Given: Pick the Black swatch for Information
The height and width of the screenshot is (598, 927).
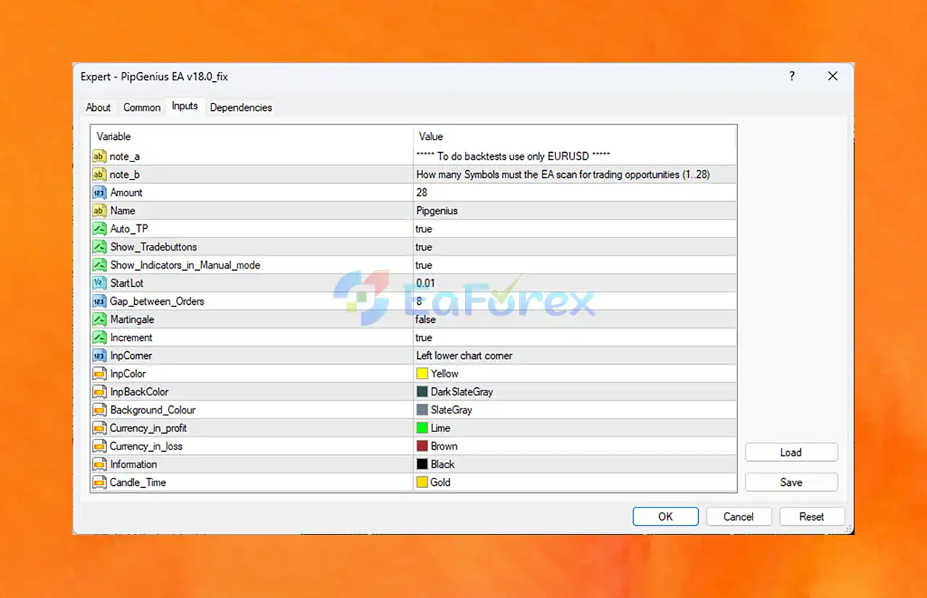Looking at the screenshot, I should pyautogui.click(x=422, y=464).
